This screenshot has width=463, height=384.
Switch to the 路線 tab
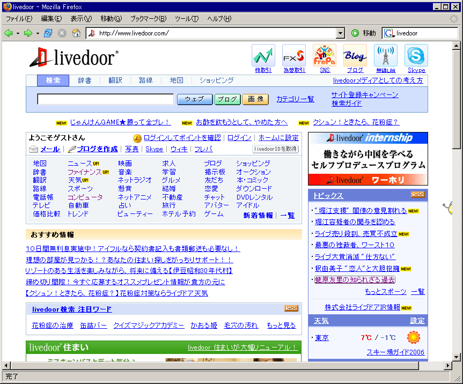click(146, 80)
